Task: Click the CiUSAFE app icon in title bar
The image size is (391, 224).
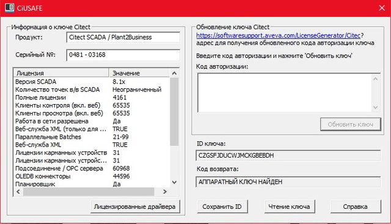Action: click(x=10, y=7)
